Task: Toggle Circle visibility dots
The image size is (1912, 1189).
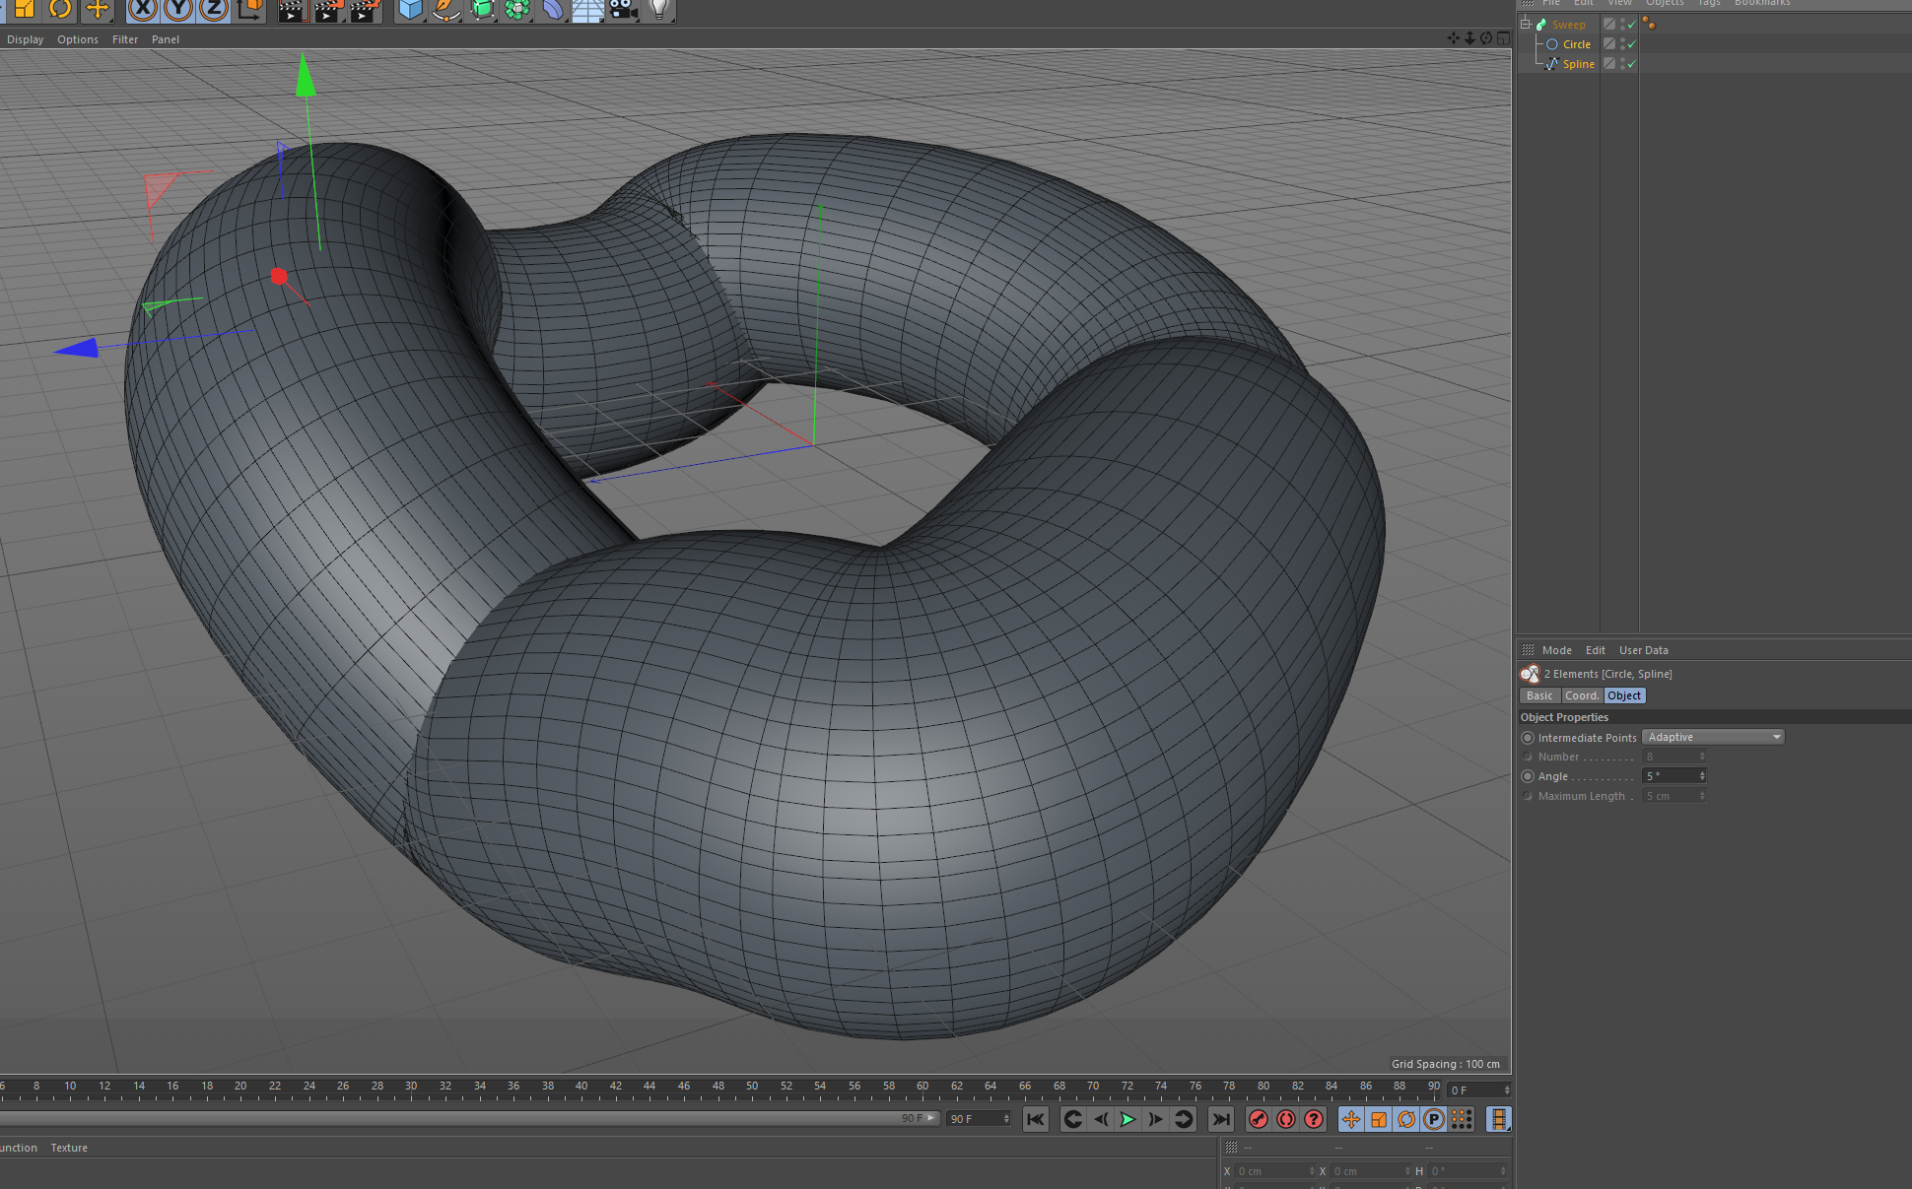Action: pos(1622,44)
